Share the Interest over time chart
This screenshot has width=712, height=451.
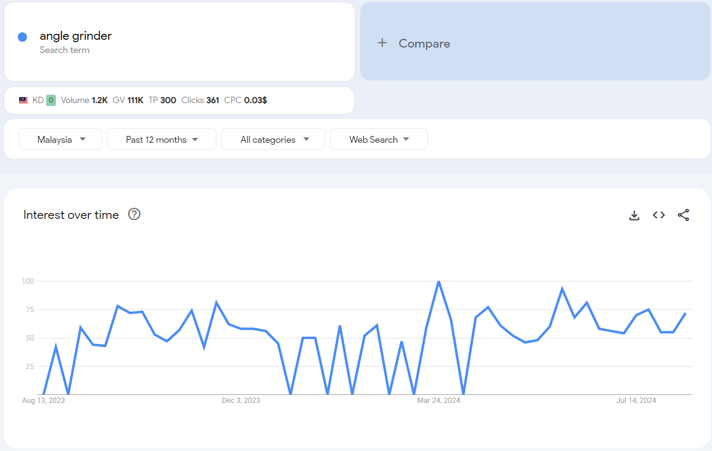[x=683, y=215]
